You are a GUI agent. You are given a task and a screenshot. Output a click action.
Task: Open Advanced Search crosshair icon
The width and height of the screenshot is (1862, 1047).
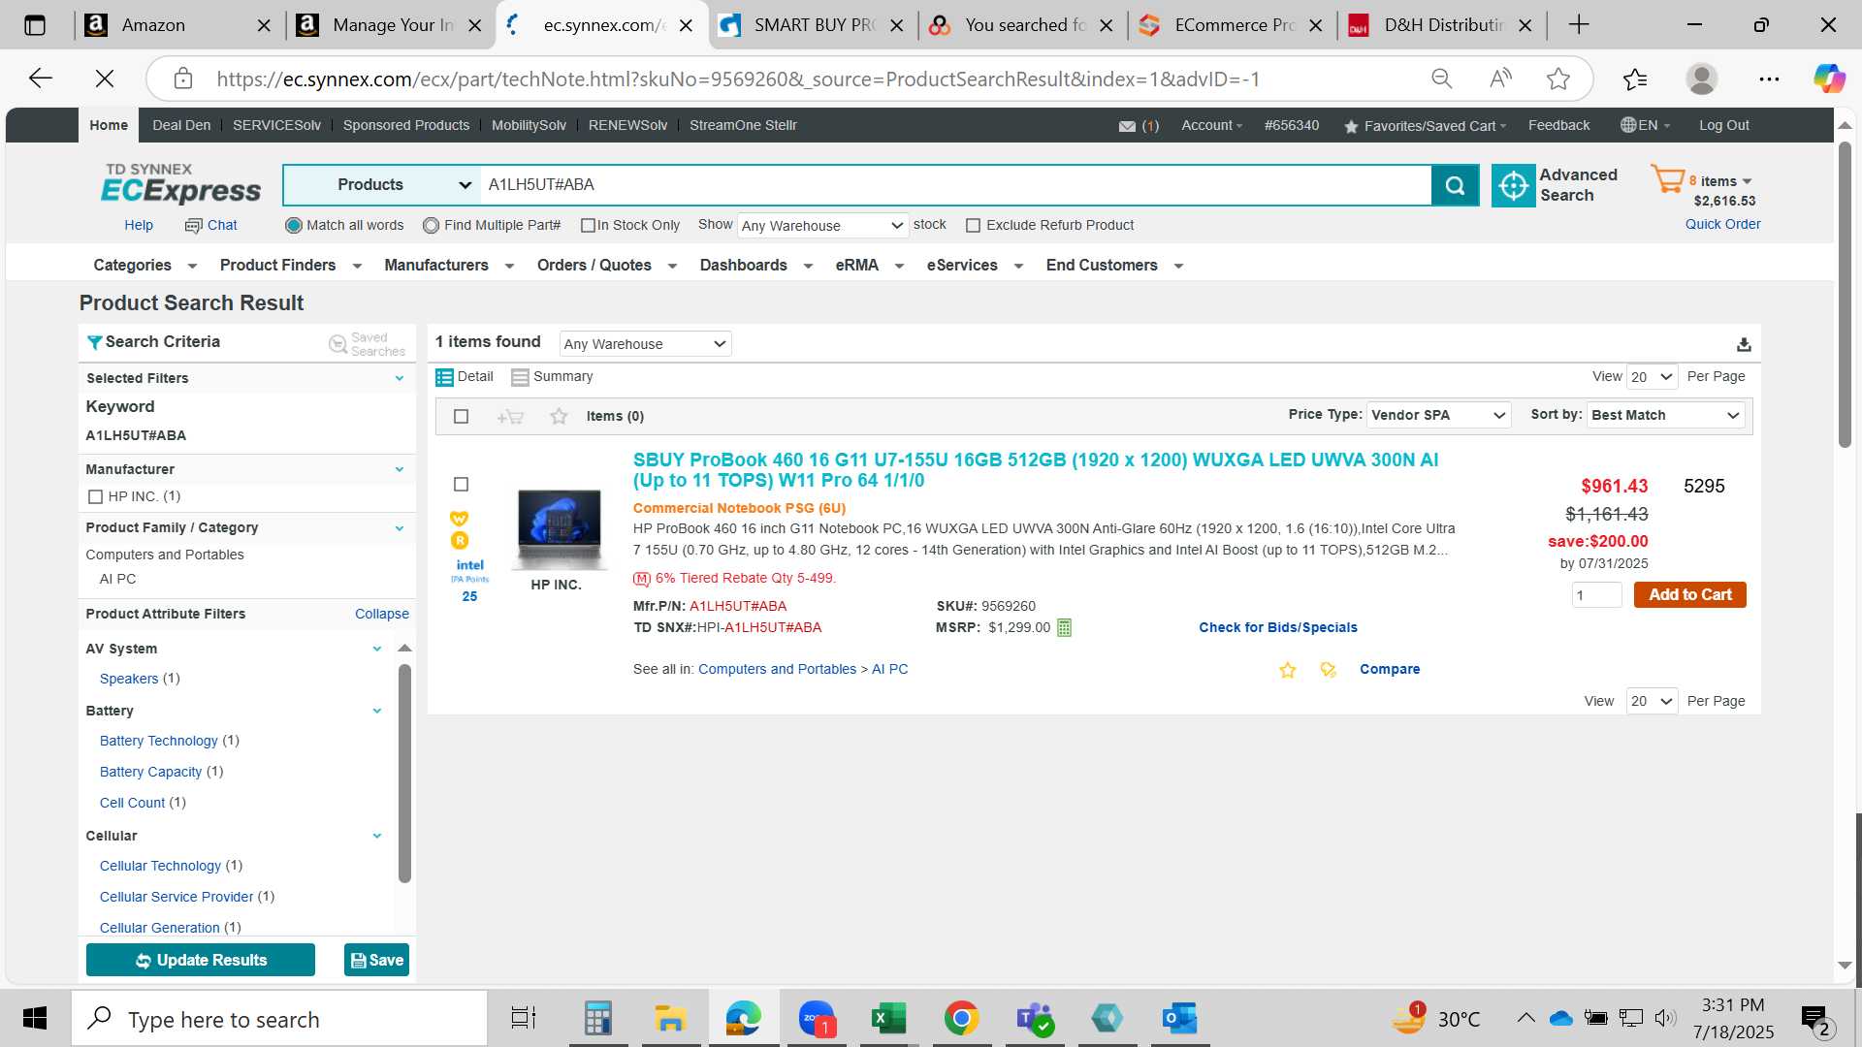1513,185
